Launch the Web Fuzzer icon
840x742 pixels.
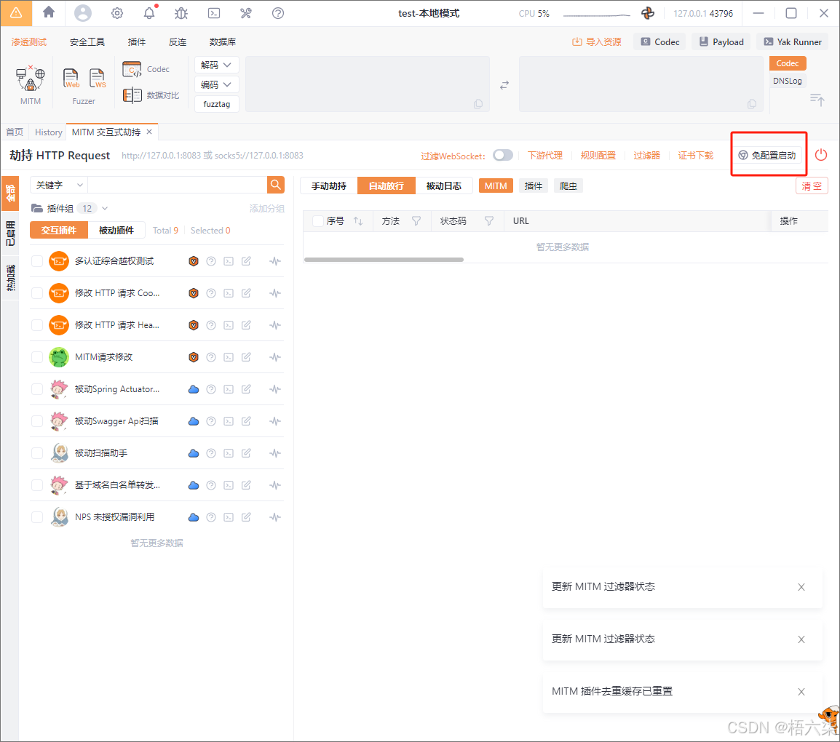(71, 79)
